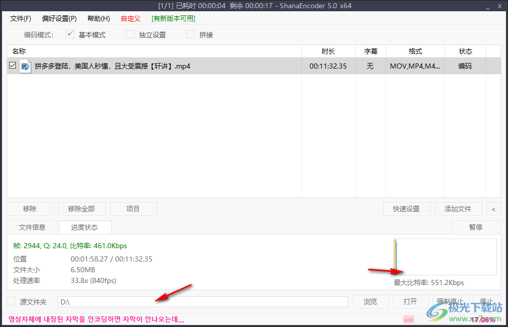The image size is (508, 327).
Task: Click the 浏览 browse button
Action: tap(370, 302)
